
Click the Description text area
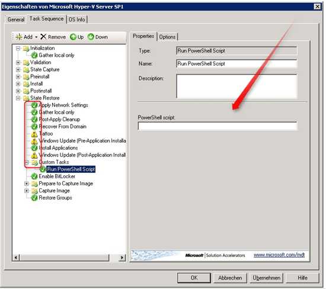tap(236, 86)
